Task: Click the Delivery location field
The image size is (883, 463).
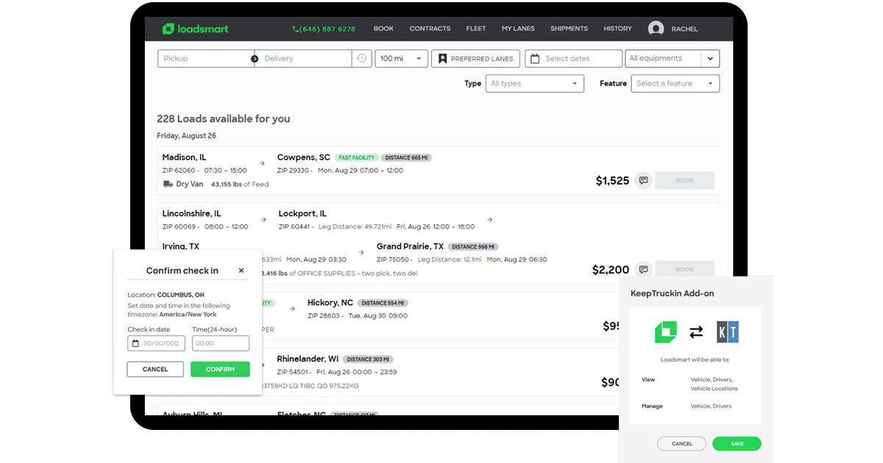Action: click(x=304, y=59)
